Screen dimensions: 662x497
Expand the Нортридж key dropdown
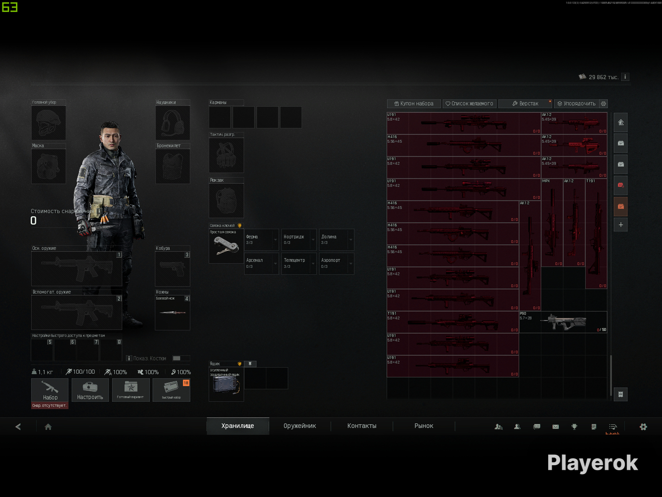(313, 240)
